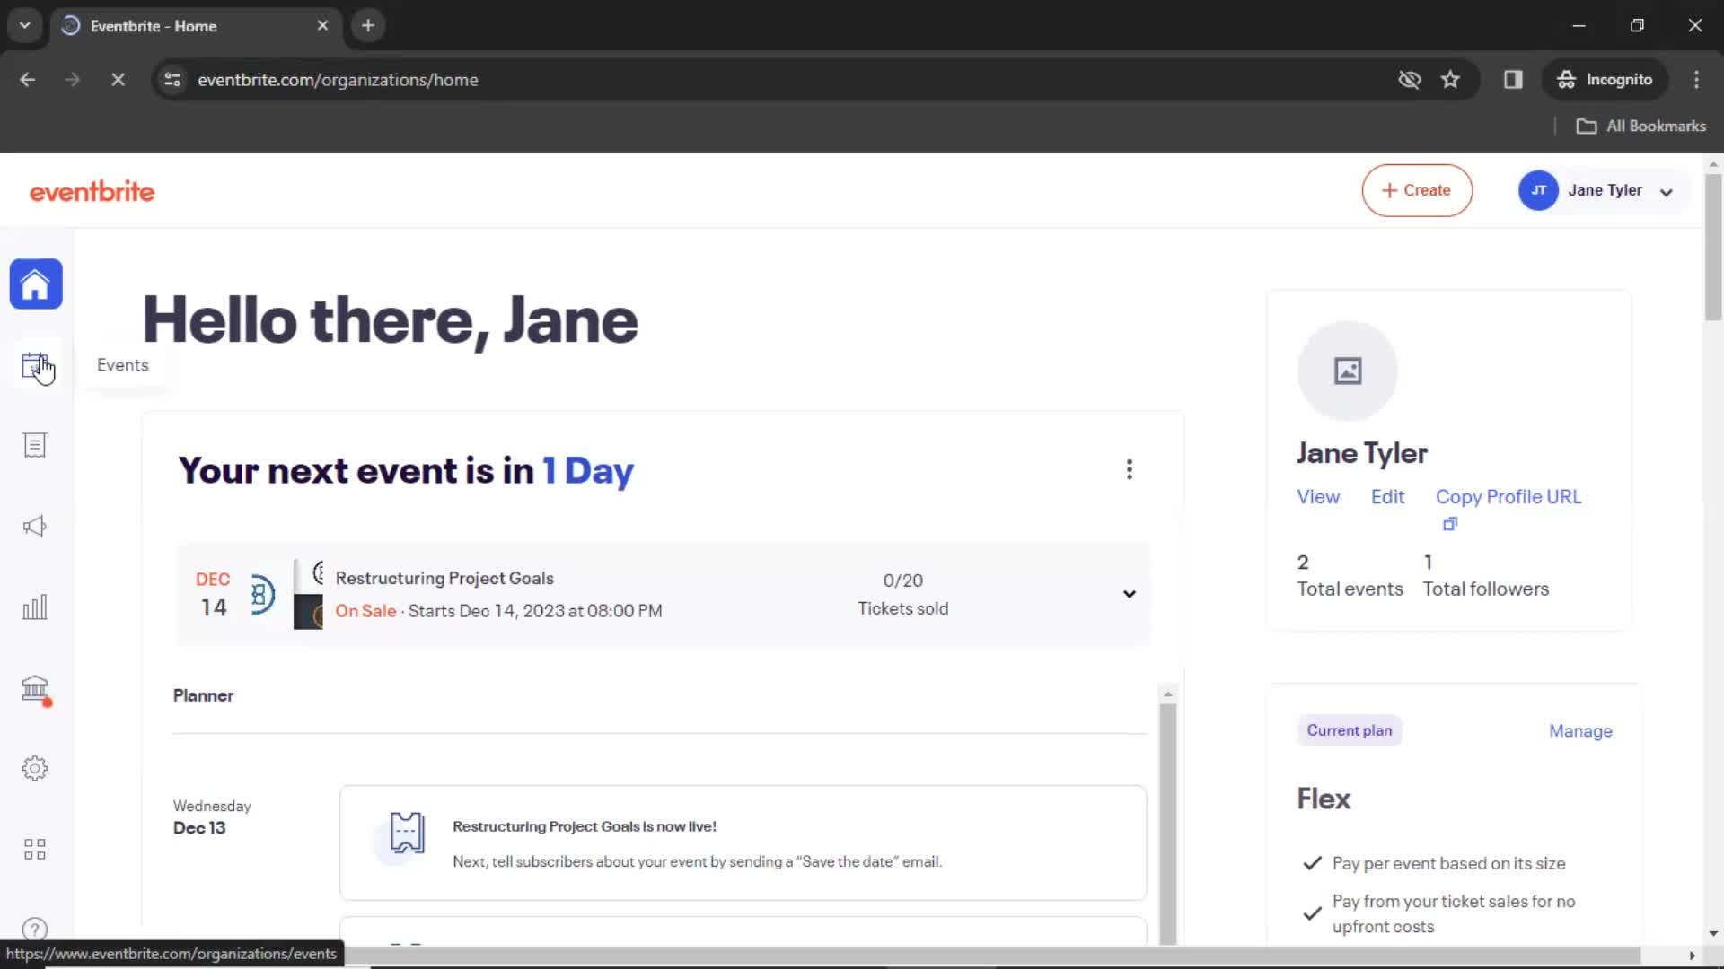This screenshot has width=1724, height=969.
Task: Open the Orders list icon in sidebar
Action: tap(35, 446)
